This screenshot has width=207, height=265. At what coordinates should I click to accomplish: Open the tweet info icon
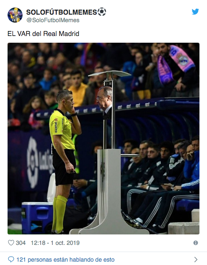(x=196, y=243)
